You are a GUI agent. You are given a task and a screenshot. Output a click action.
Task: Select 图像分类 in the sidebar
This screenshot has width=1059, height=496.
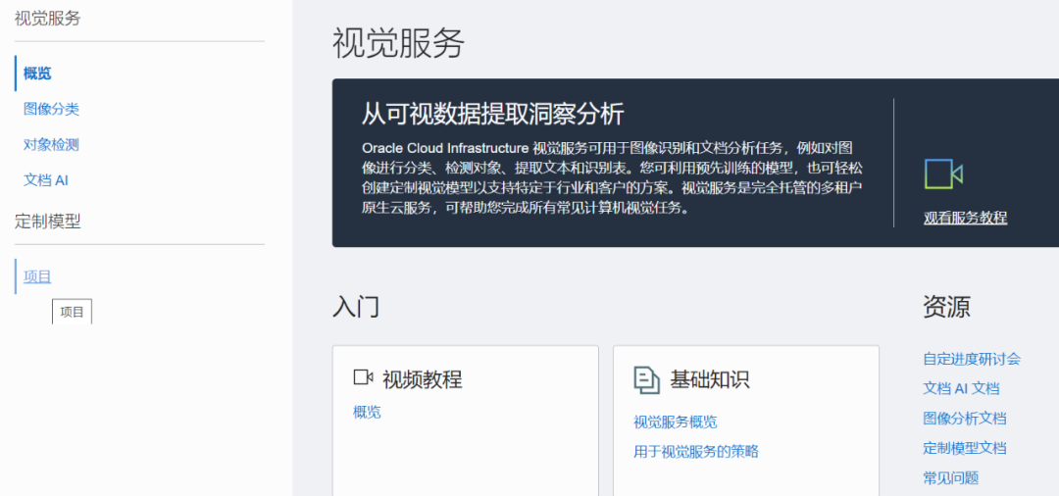51,109
